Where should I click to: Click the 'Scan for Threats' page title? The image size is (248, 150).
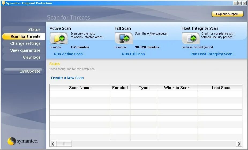(69, 17)
